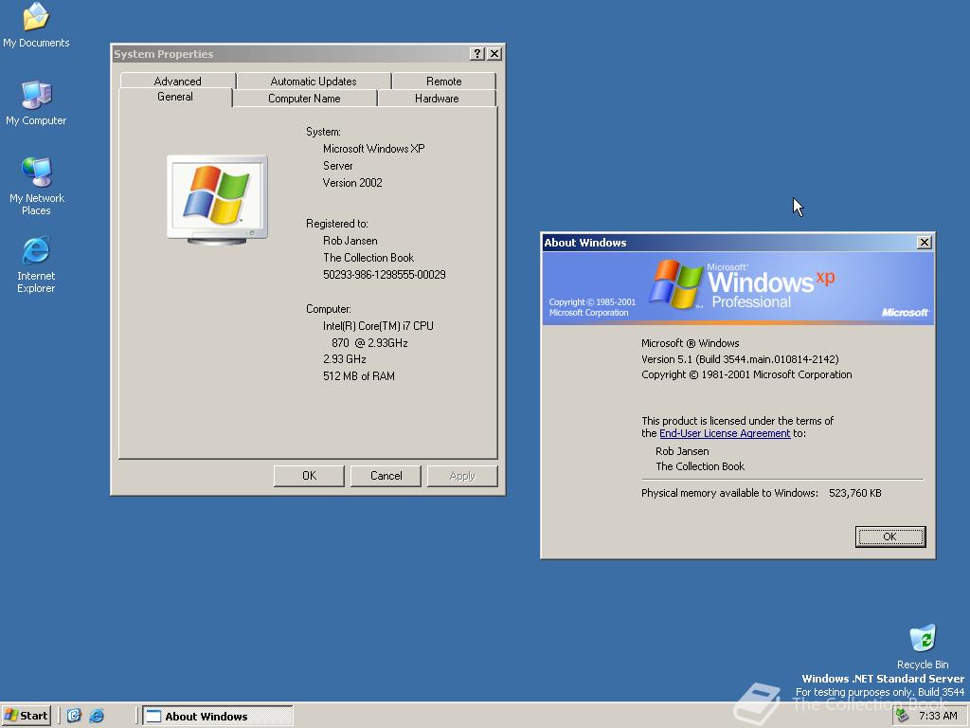Click the Windows monitor logo in System Properties
Screen dimensions: 970x728
coord(217,199)
